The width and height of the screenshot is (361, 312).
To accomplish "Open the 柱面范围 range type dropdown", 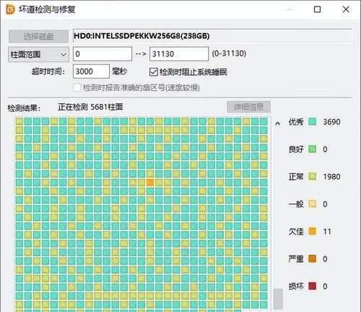I will click(x=38, y=54).
